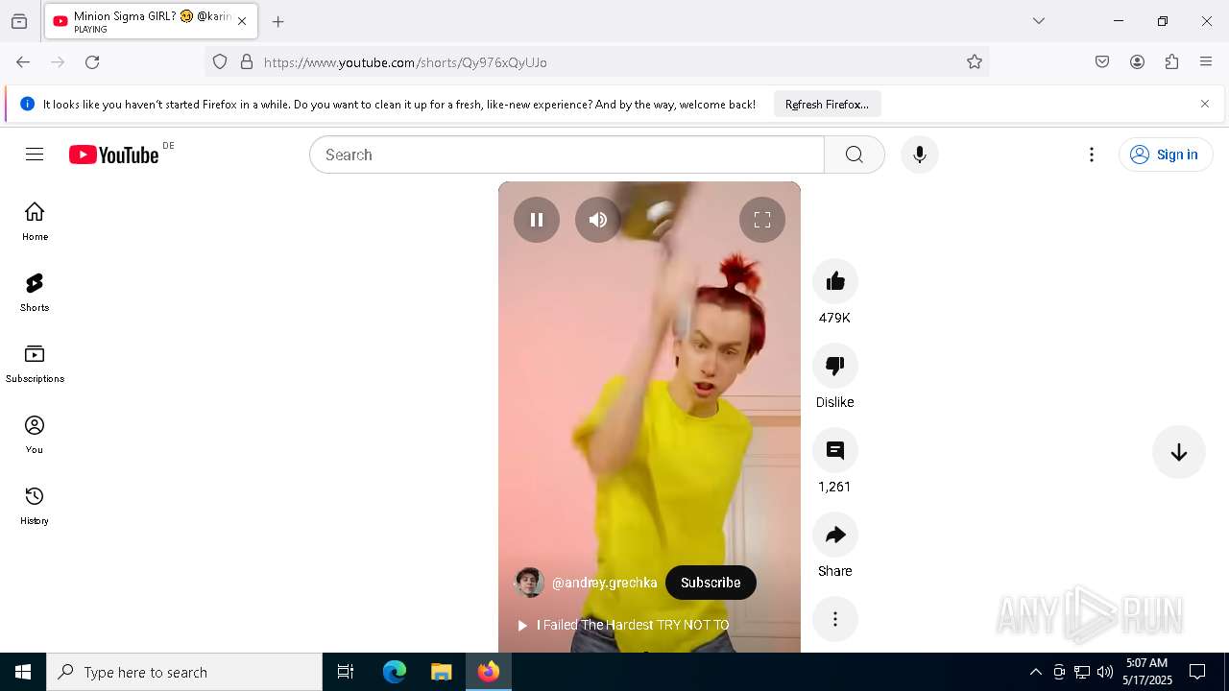Open Firefox View recent browsing
This screenshot has width=1229, height=691.
click(x=19, y=21)
